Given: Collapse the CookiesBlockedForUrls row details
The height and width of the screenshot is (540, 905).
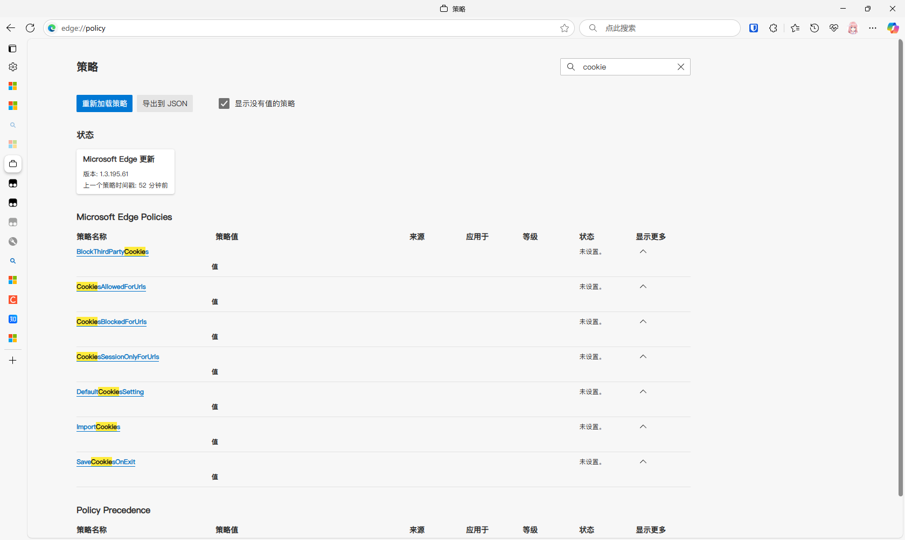Looking at the screenshot, I should tap(643, 322).
